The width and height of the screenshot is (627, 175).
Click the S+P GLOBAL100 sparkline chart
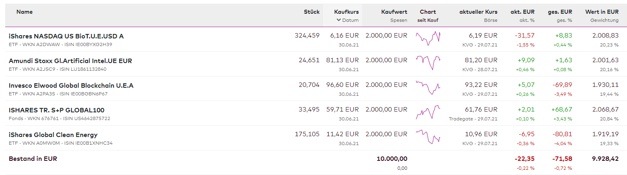click(x=428, y=112)
